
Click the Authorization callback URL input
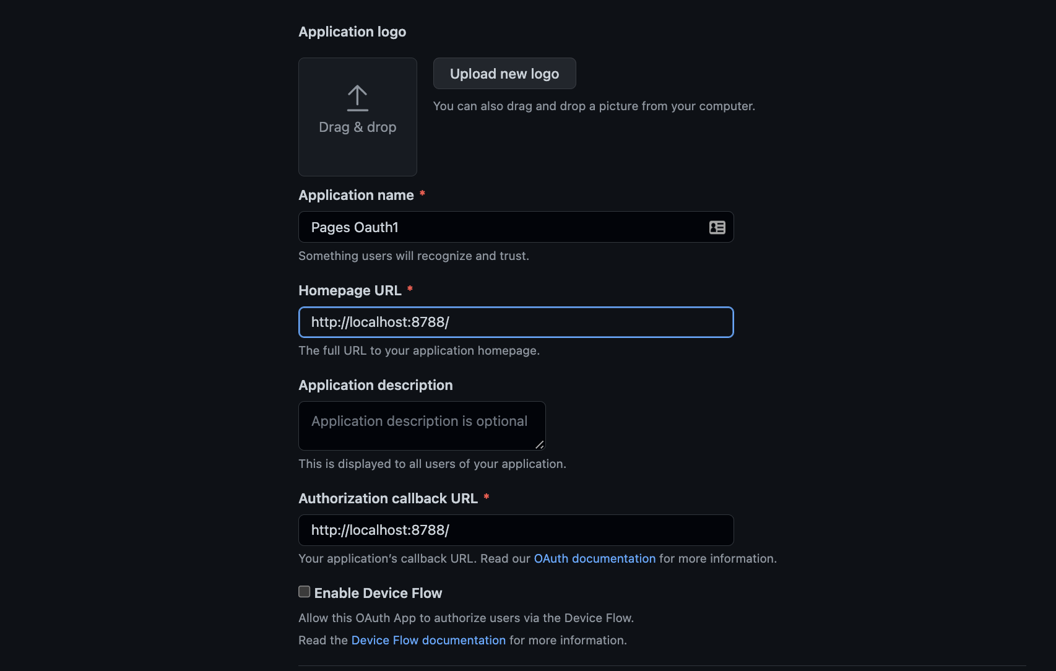(516, 530)
